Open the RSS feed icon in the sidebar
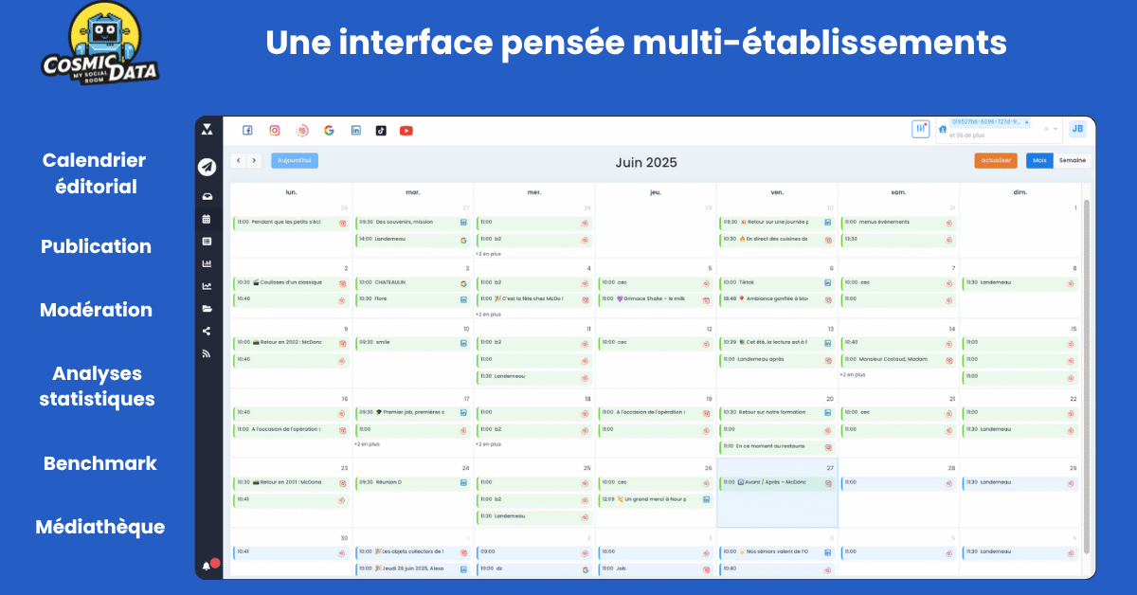 pyautogui.click(x=207, y=352)
